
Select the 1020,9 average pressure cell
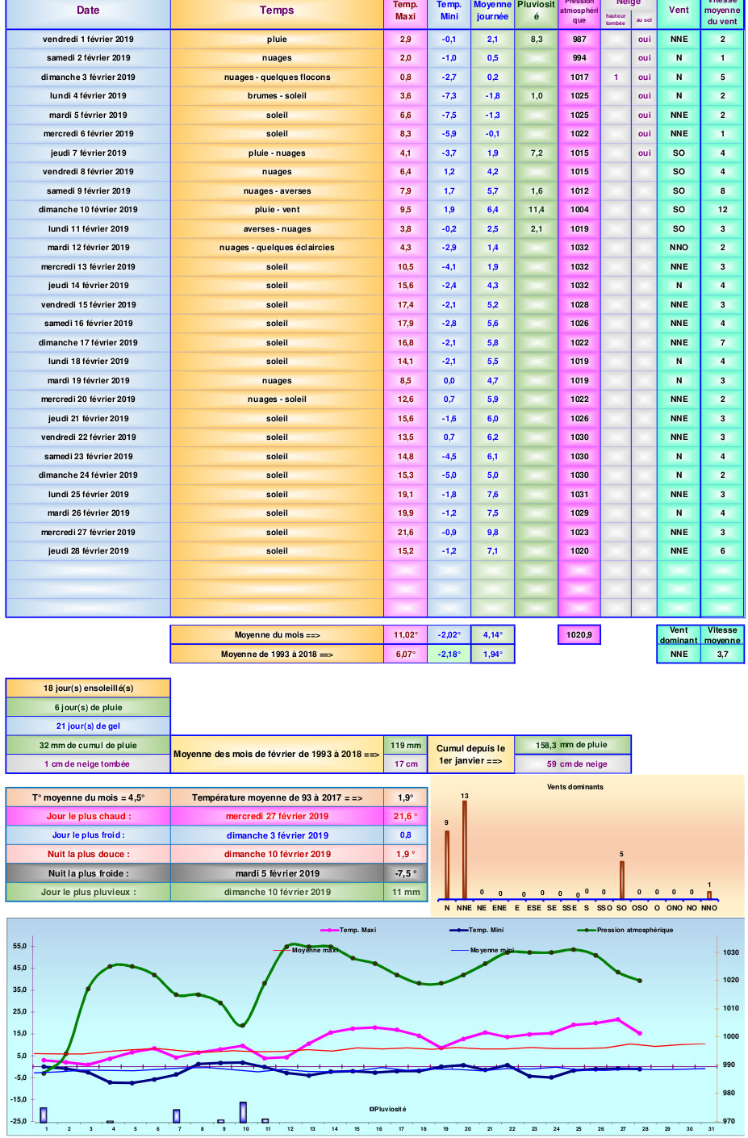579,635
